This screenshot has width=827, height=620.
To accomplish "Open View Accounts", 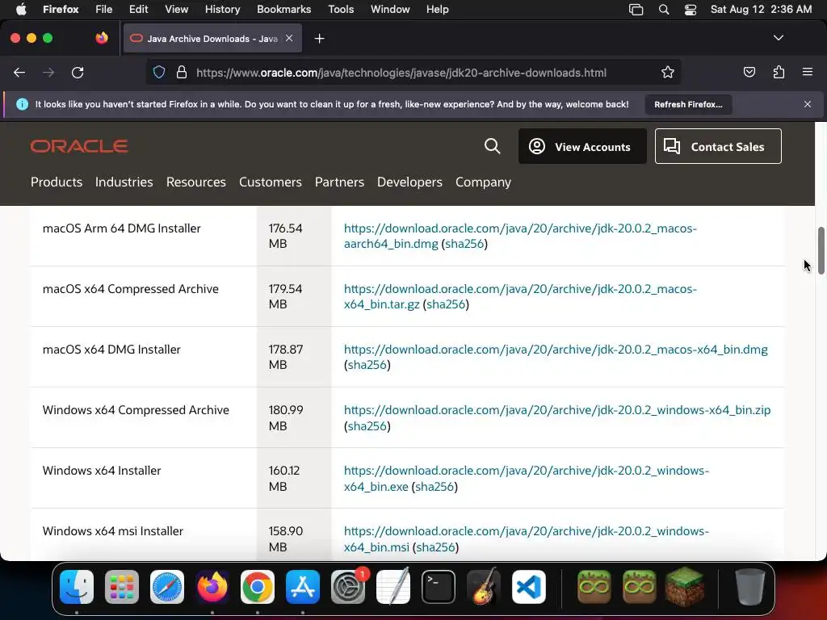I will 582,146.
